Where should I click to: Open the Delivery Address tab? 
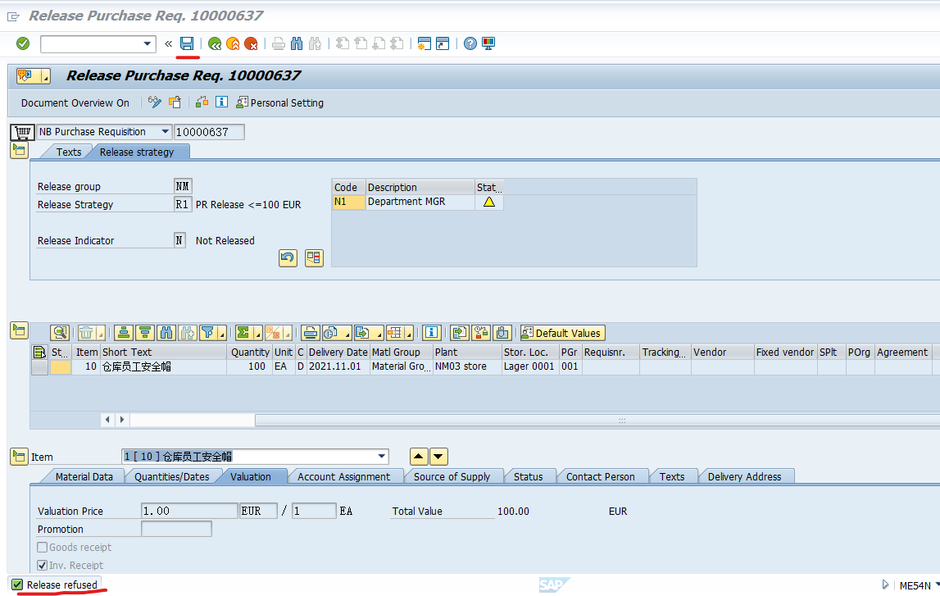pos(745,476)
